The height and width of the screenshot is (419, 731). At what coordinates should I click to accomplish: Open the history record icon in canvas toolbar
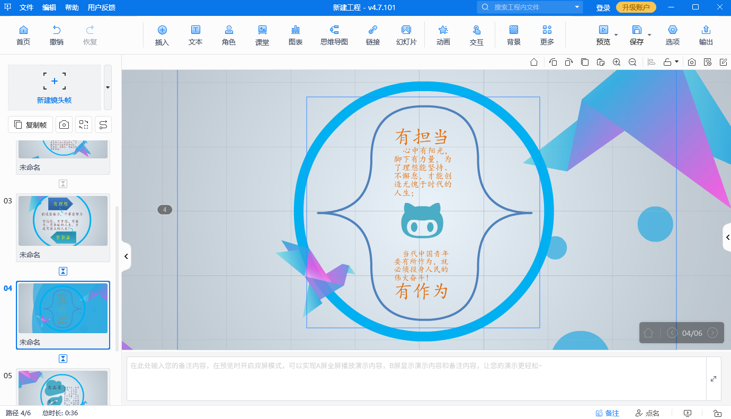[x=708, y=62]
